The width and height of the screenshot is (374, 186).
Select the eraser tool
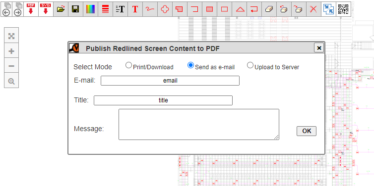point(269,9)
